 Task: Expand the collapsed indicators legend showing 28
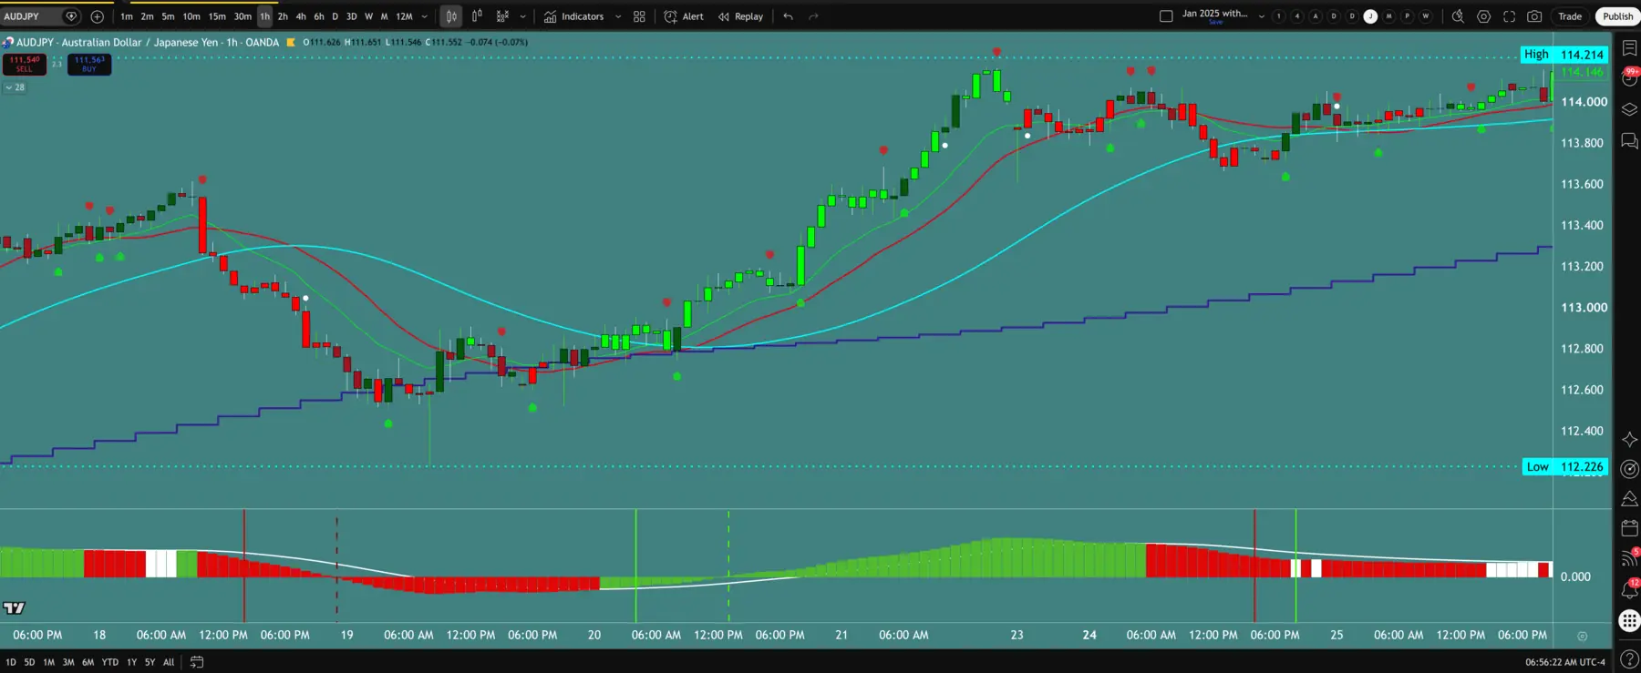pos(15,87)
